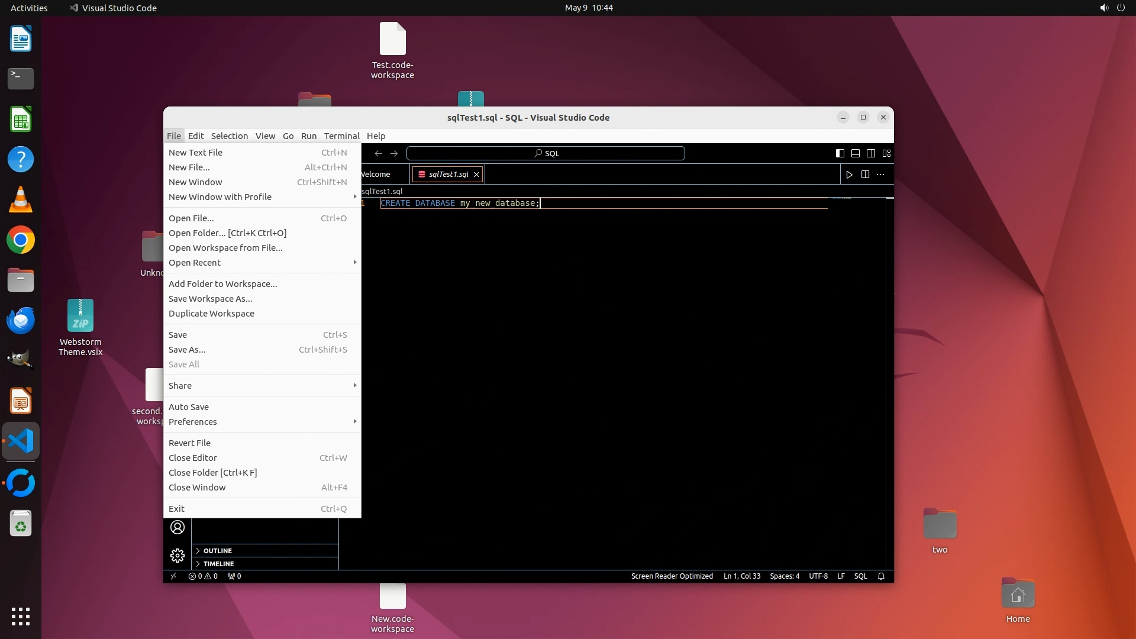This screenshot has height=639, width=1136.
Task: Open the editor More Actions ellipsis
Action: (880, 175)
